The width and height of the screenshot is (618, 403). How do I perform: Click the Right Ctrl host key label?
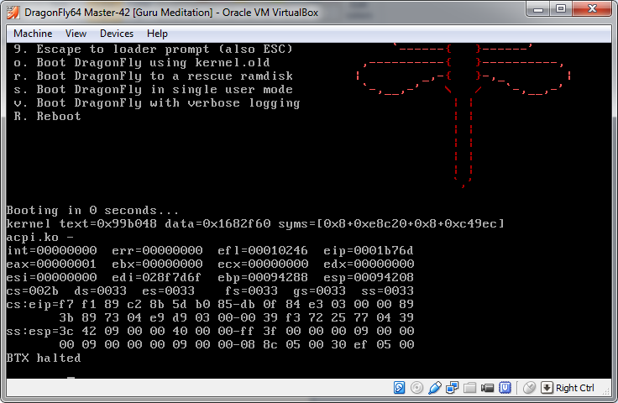pyautogui.click(x=575, y=387)
